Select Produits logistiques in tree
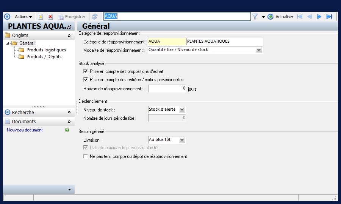 click(x=46, y=50)
